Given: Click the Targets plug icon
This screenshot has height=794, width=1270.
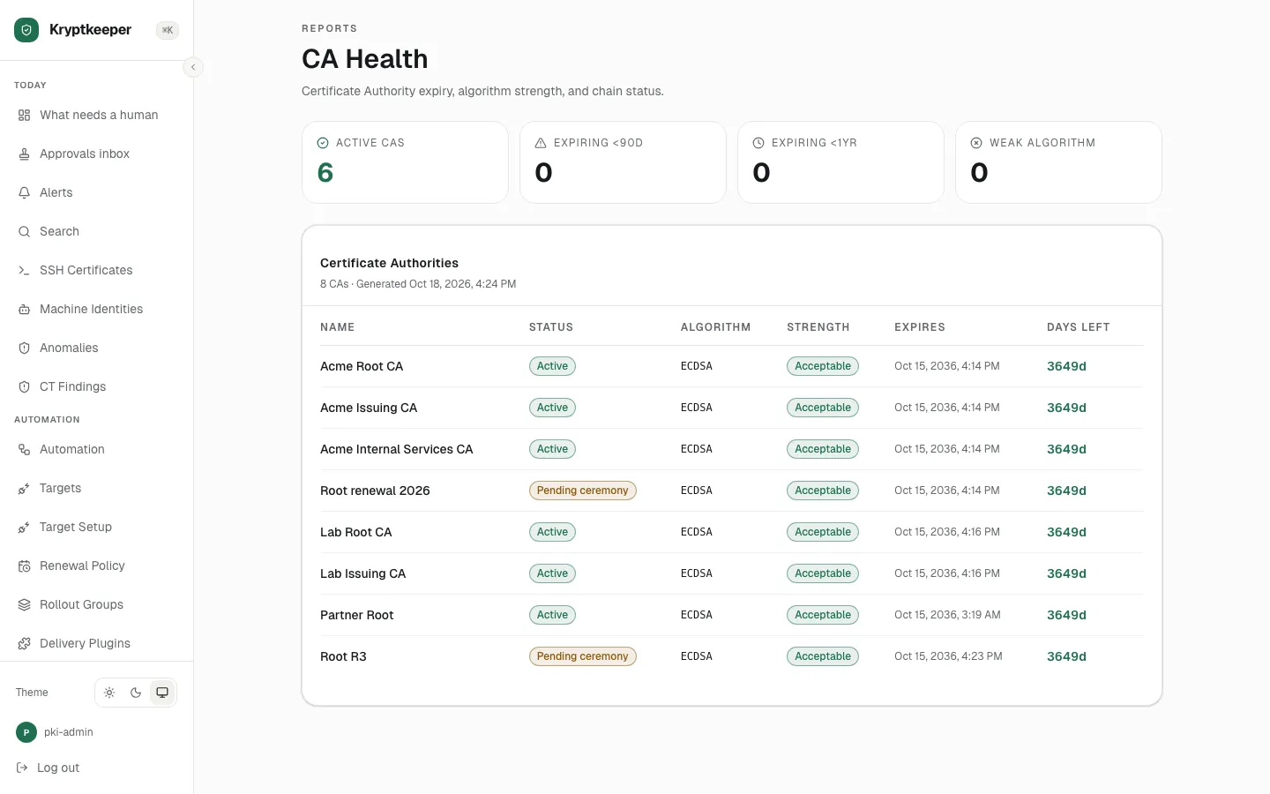Looking at the screenshot, I should tap(25, 489).
